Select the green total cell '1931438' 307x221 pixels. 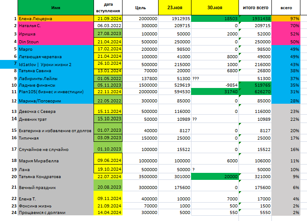coord(255,18)
